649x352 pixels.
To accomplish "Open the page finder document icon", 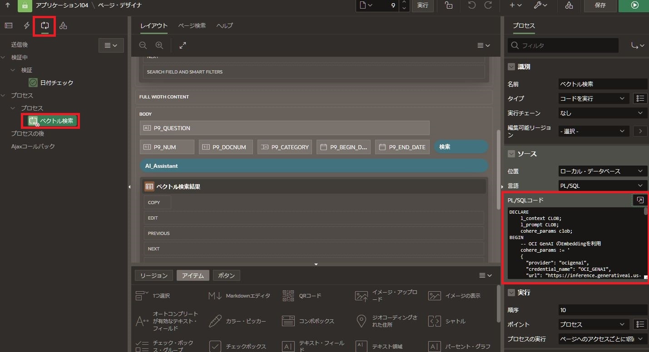I will point(366,5).
